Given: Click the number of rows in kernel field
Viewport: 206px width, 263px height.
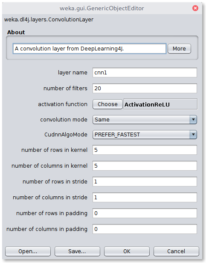Looking at the screenshot, I should tap(145, 150).
